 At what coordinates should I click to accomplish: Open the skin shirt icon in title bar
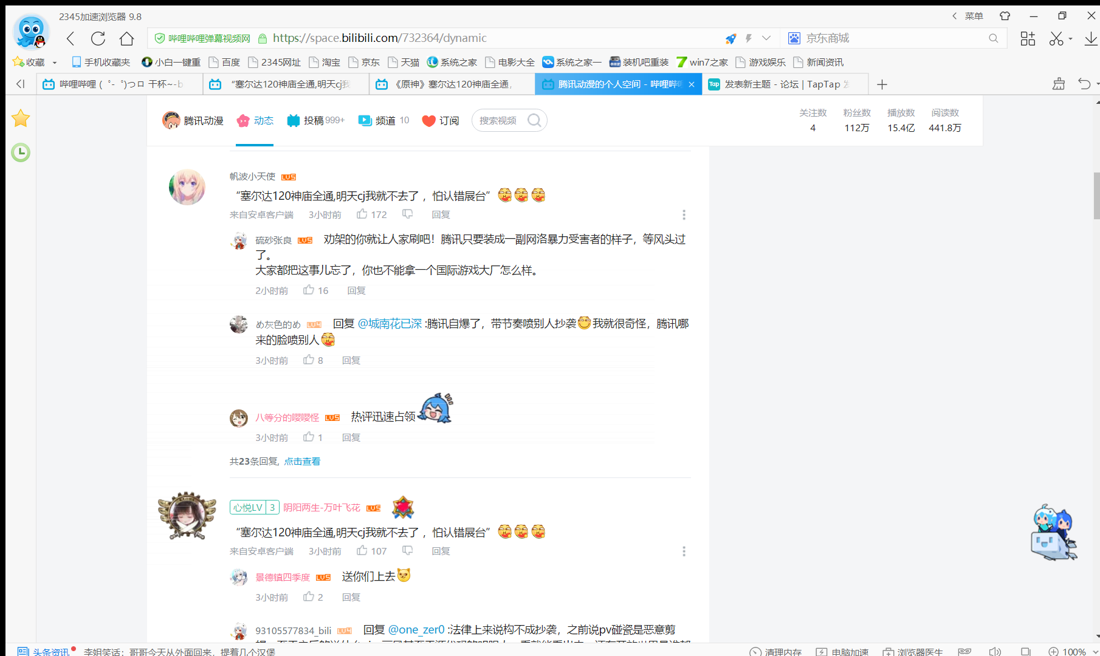click(1005, 16)
